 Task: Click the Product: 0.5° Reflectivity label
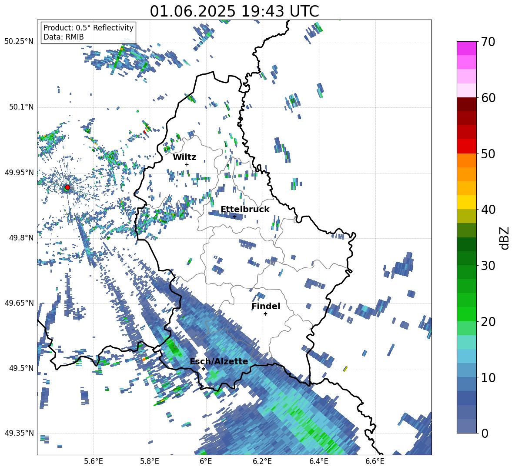point(88,27)
